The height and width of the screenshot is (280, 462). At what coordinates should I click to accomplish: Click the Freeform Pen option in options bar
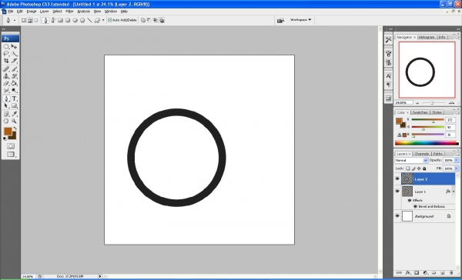click(53, 20)
